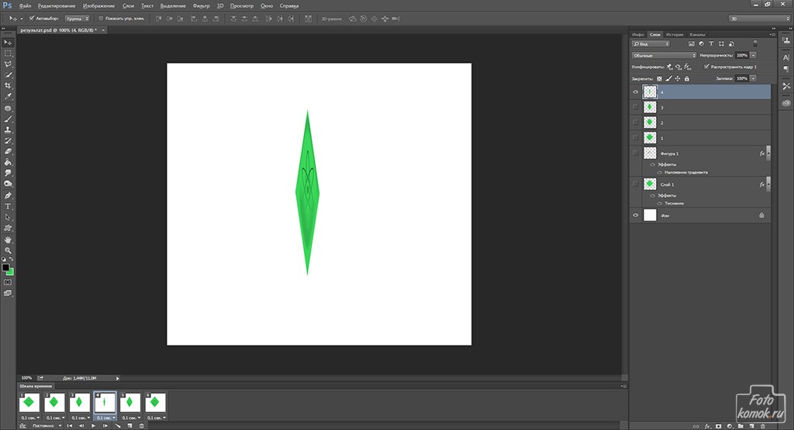
Task: Open the Группа auto-select dropdown
Action: [x=78, y=19]
